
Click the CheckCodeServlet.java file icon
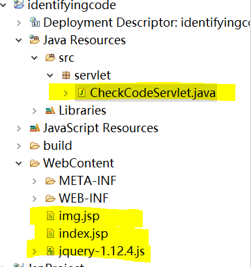(x=81, y=93)
